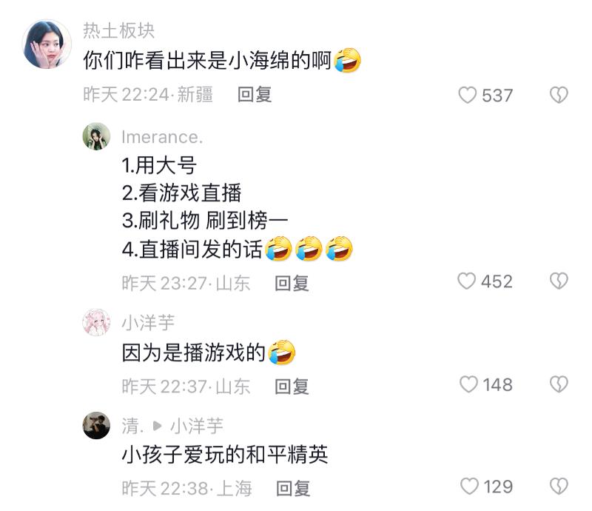Open the 热土板块 username
The width and height of the screenshot is (592, 511).
coord(119,30)
